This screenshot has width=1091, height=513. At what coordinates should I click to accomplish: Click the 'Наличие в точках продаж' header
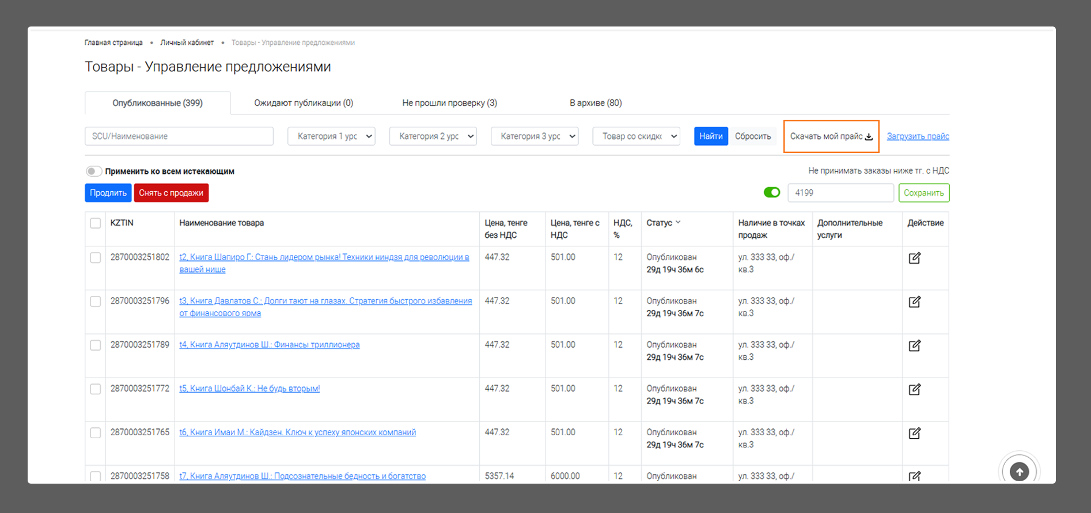pos(771,229)
